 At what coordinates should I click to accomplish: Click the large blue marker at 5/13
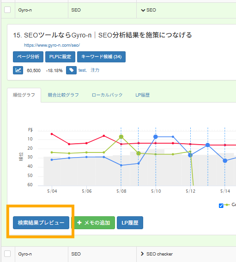tap(208, 145)
